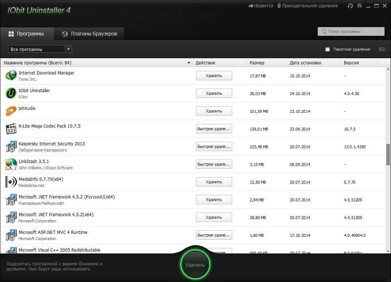Click the thumbs-up Нравится icon
The width and height of the screenshot is (391, 282).
click(251, 5)
